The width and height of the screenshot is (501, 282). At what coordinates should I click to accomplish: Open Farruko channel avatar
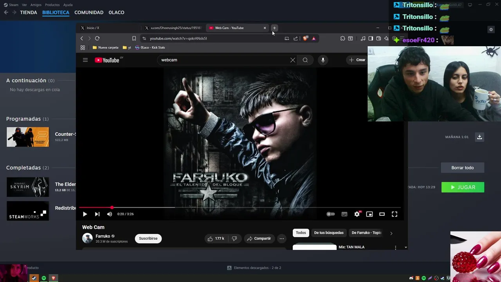pyautogui.click(x=87, y=238)
